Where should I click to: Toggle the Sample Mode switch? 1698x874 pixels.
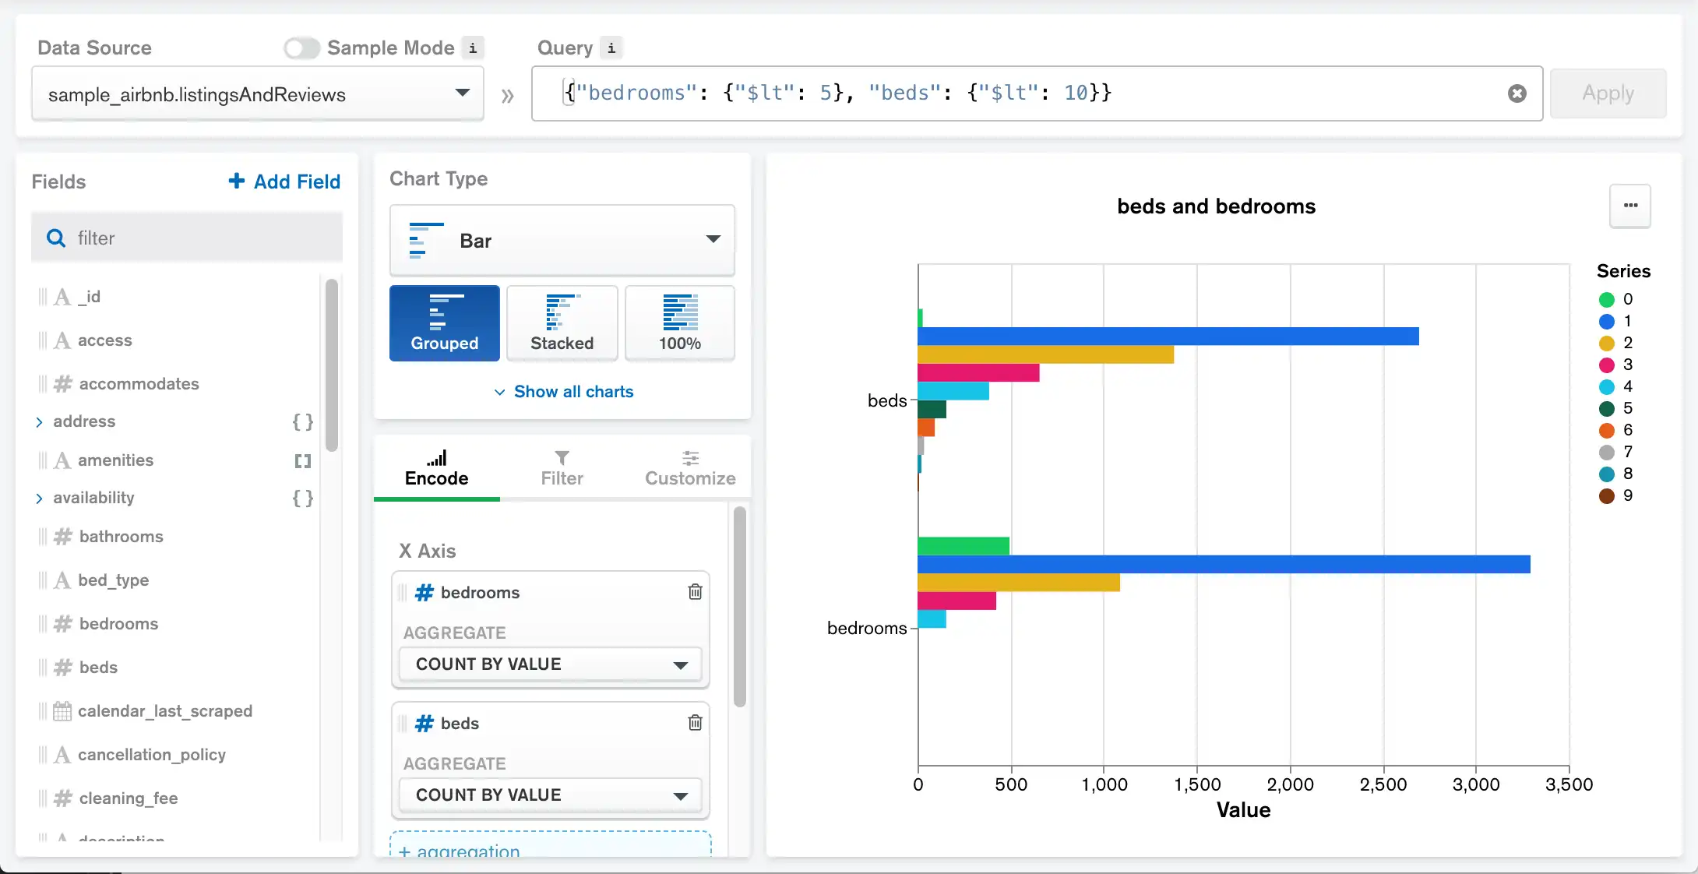click(x=301, y=47)
